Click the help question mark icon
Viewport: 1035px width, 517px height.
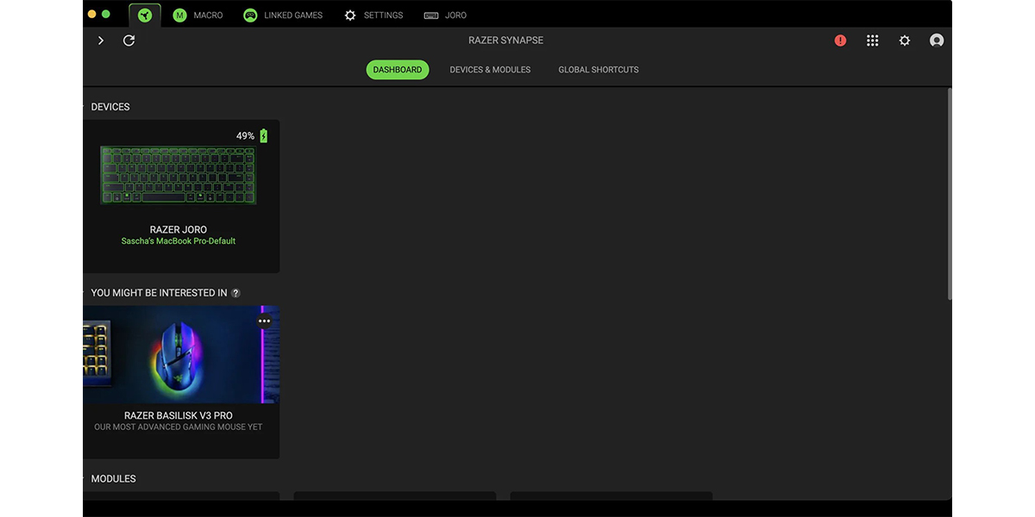coord(235,293)
